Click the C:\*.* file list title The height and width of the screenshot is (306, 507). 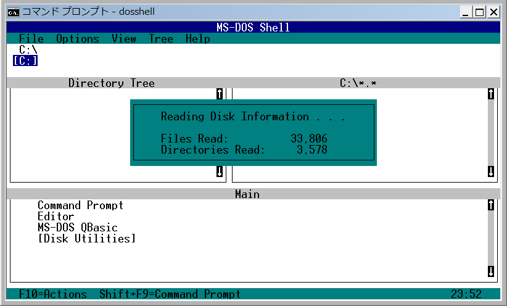point(358,83)
